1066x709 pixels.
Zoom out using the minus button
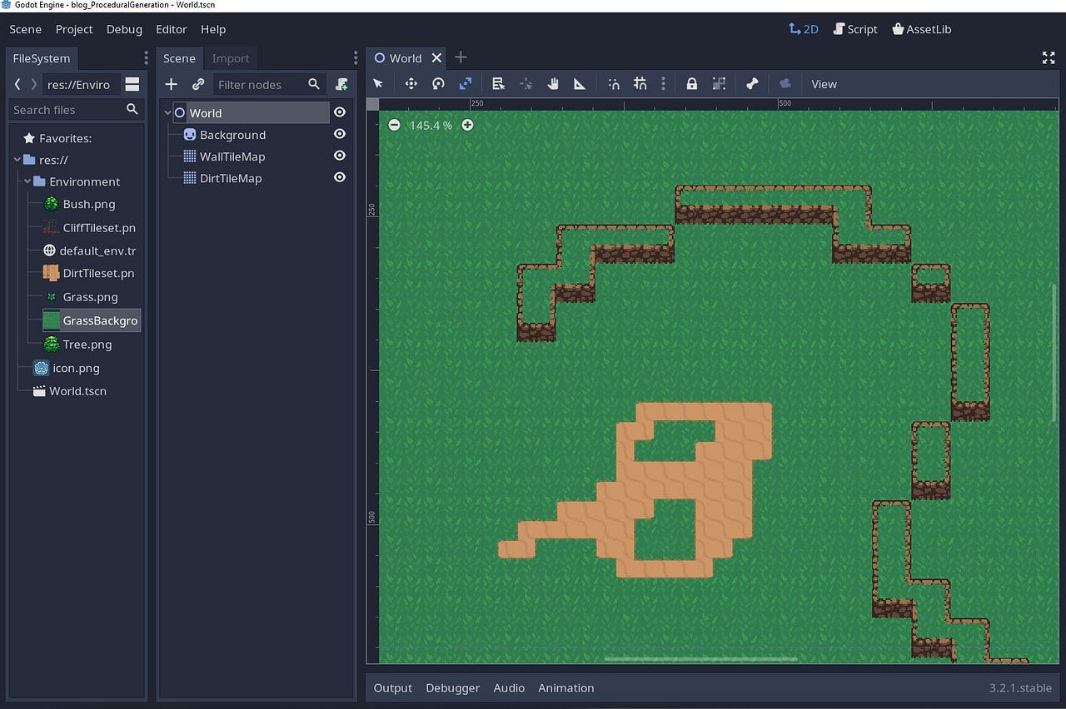pyautogui.click(x=394, y=125)
